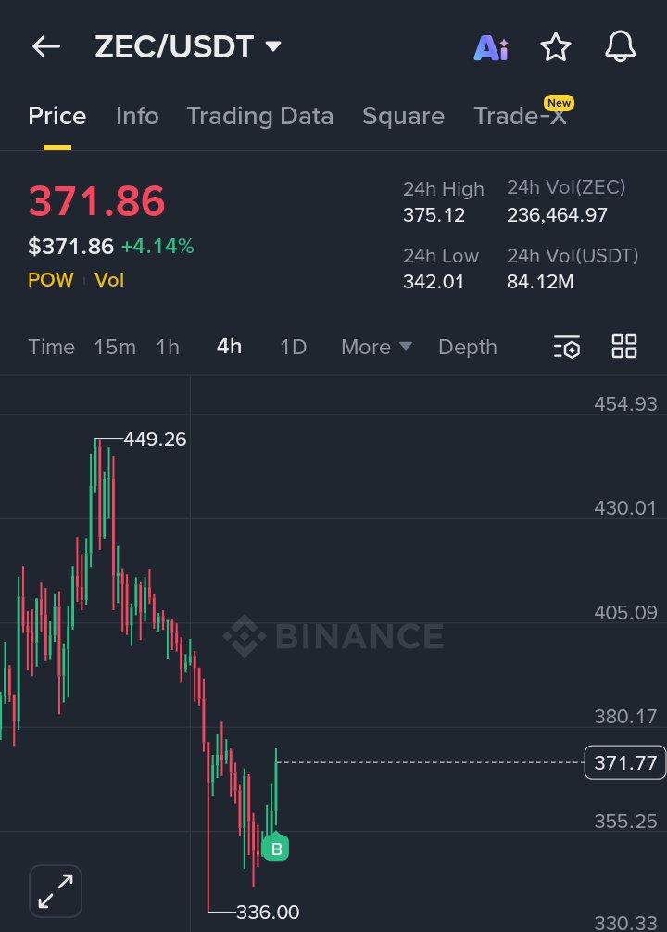667x932 pixels.
Task: Switch to the Info tab
Action: coord(137,116)
